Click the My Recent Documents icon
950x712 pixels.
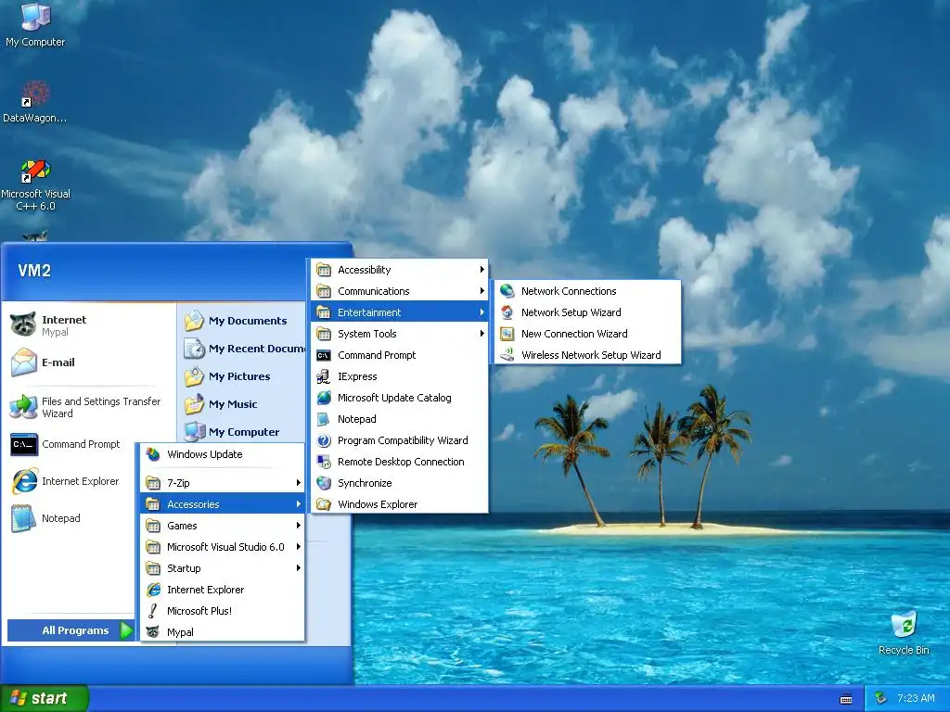195,349
